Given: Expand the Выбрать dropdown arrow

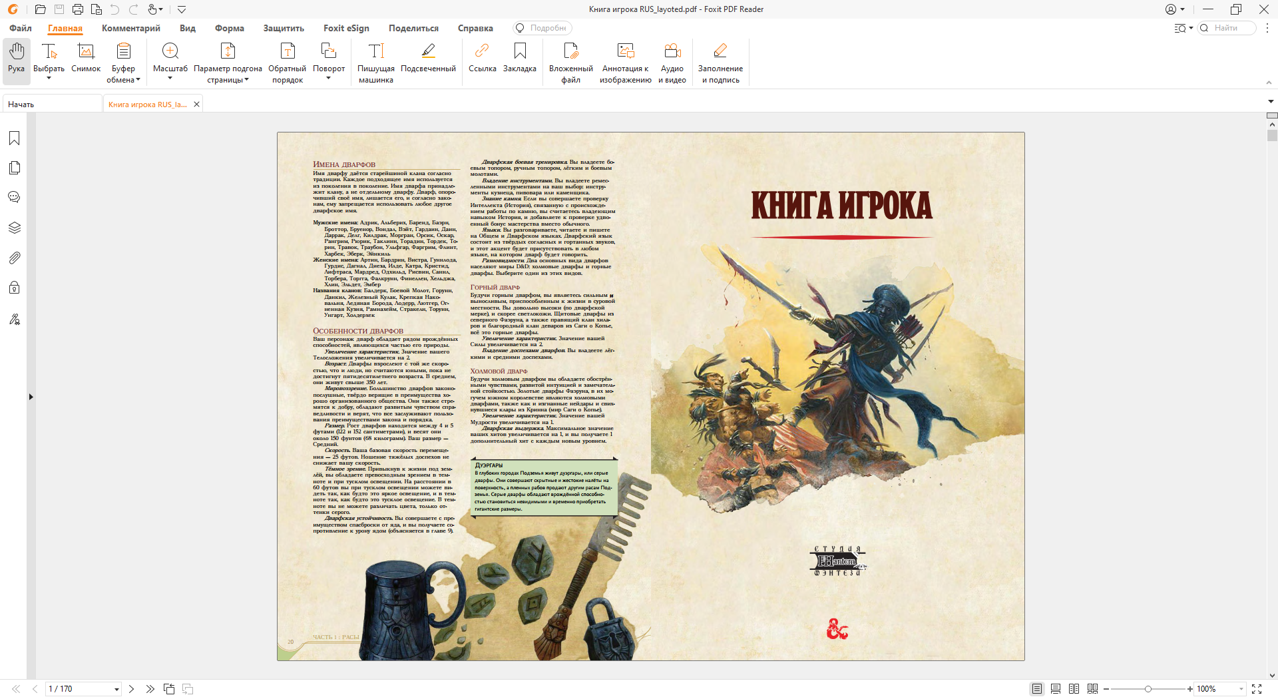Looking at the screenshot, I should coord(49,79).
